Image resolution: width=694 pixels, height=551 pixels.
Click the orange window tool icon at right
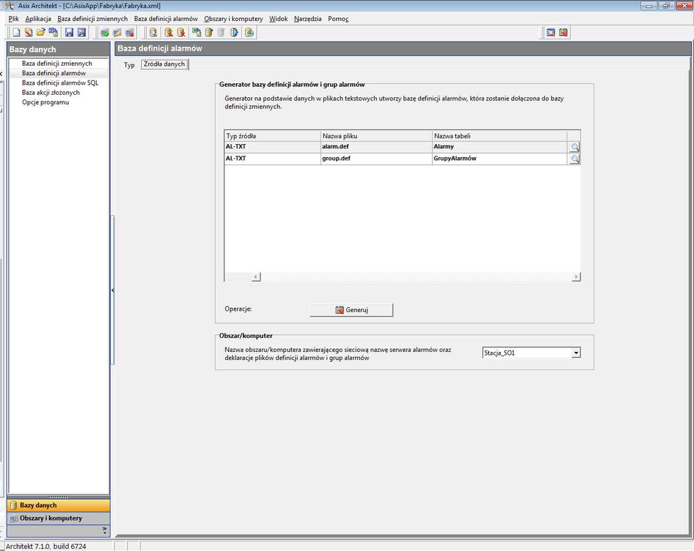click(x=563, y=32)
